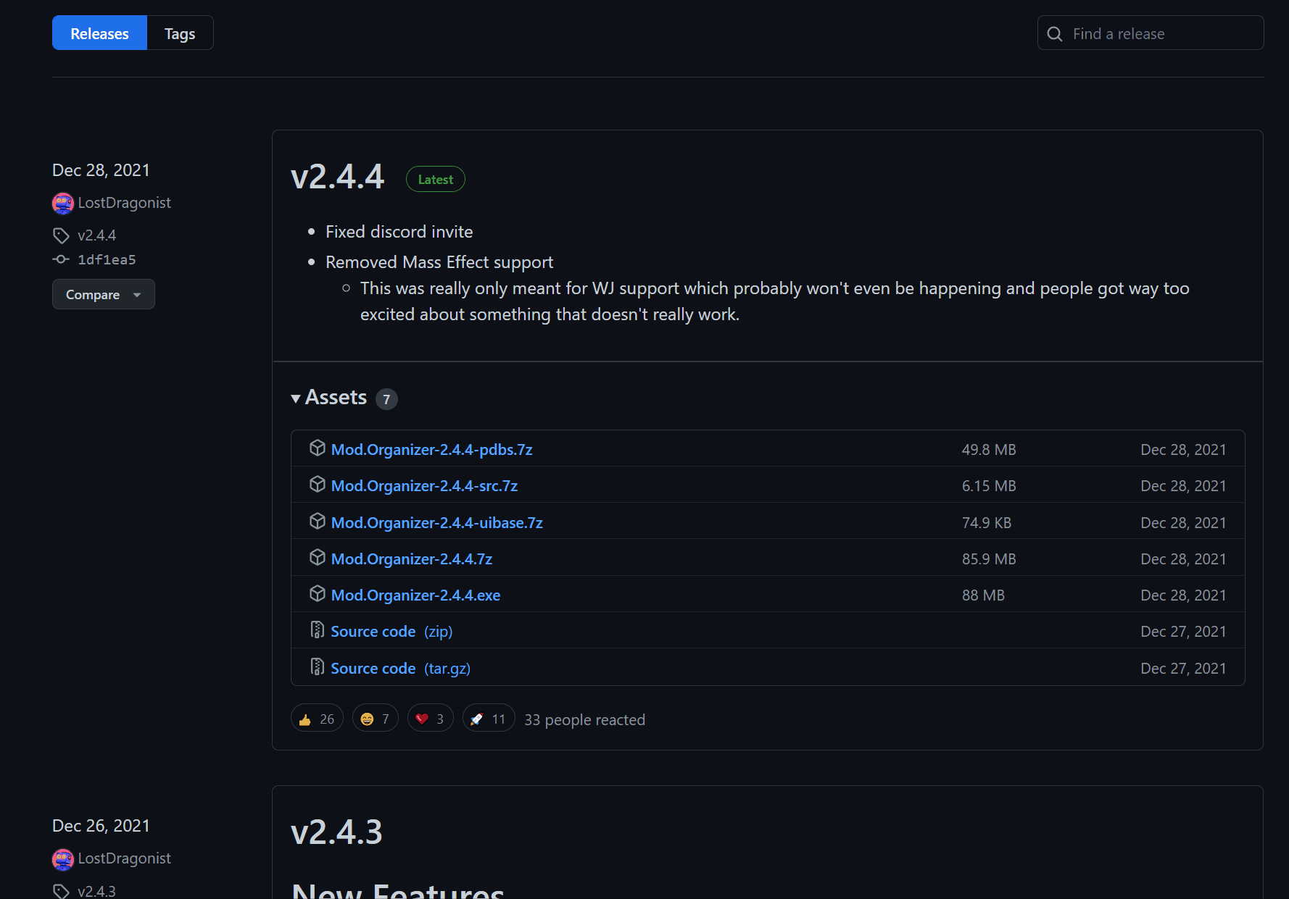The width and height of the screenshot is (1289, 899).
Task: Switch to the Releases tab
Action: click(x=99, y=33)
